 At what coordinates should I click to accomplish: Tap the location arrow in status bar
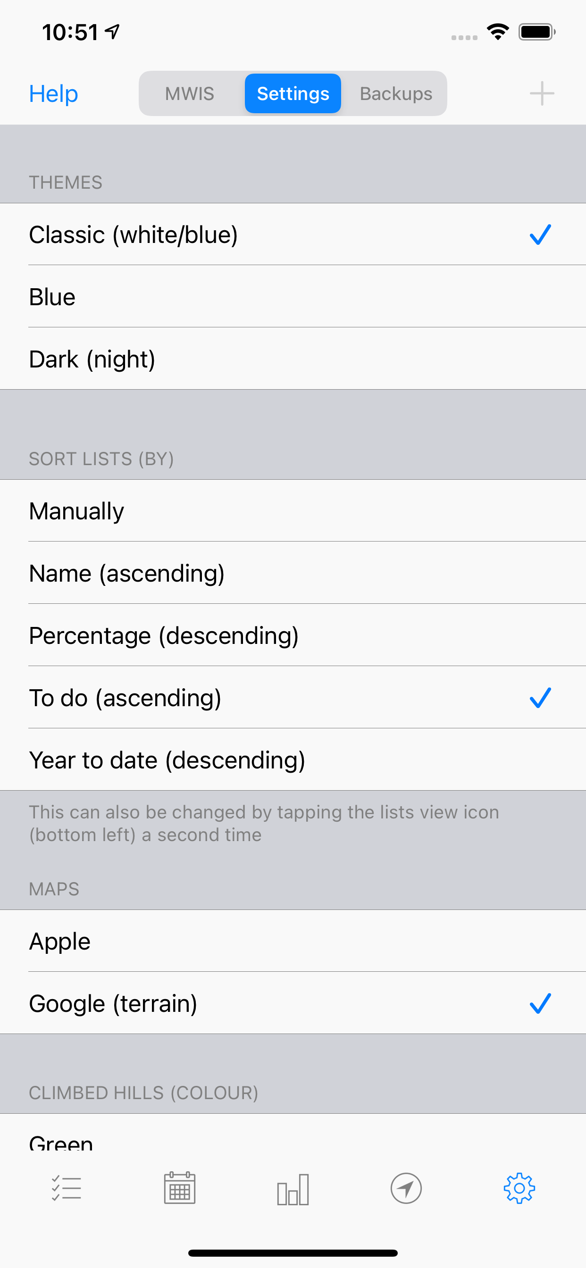tap(112, 31)
